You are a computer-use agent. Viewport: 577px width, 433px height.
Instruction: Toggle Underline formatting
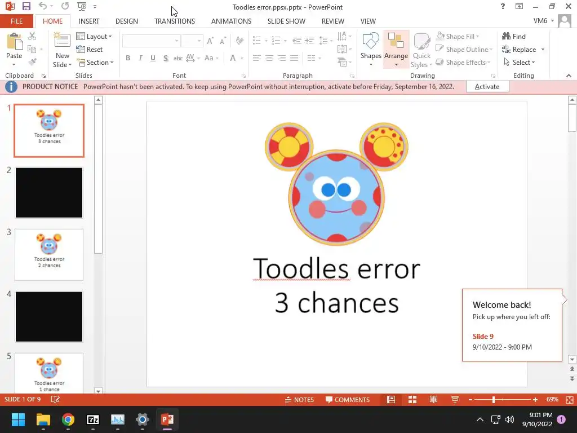[x=153, y=58]
